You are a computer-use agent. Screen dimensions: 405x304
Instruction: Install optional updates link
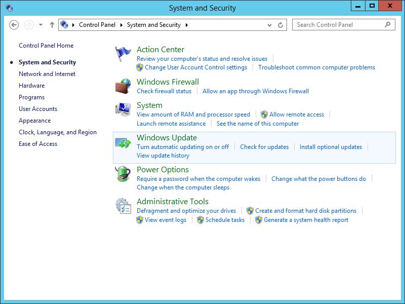click(x=331, y=147)
